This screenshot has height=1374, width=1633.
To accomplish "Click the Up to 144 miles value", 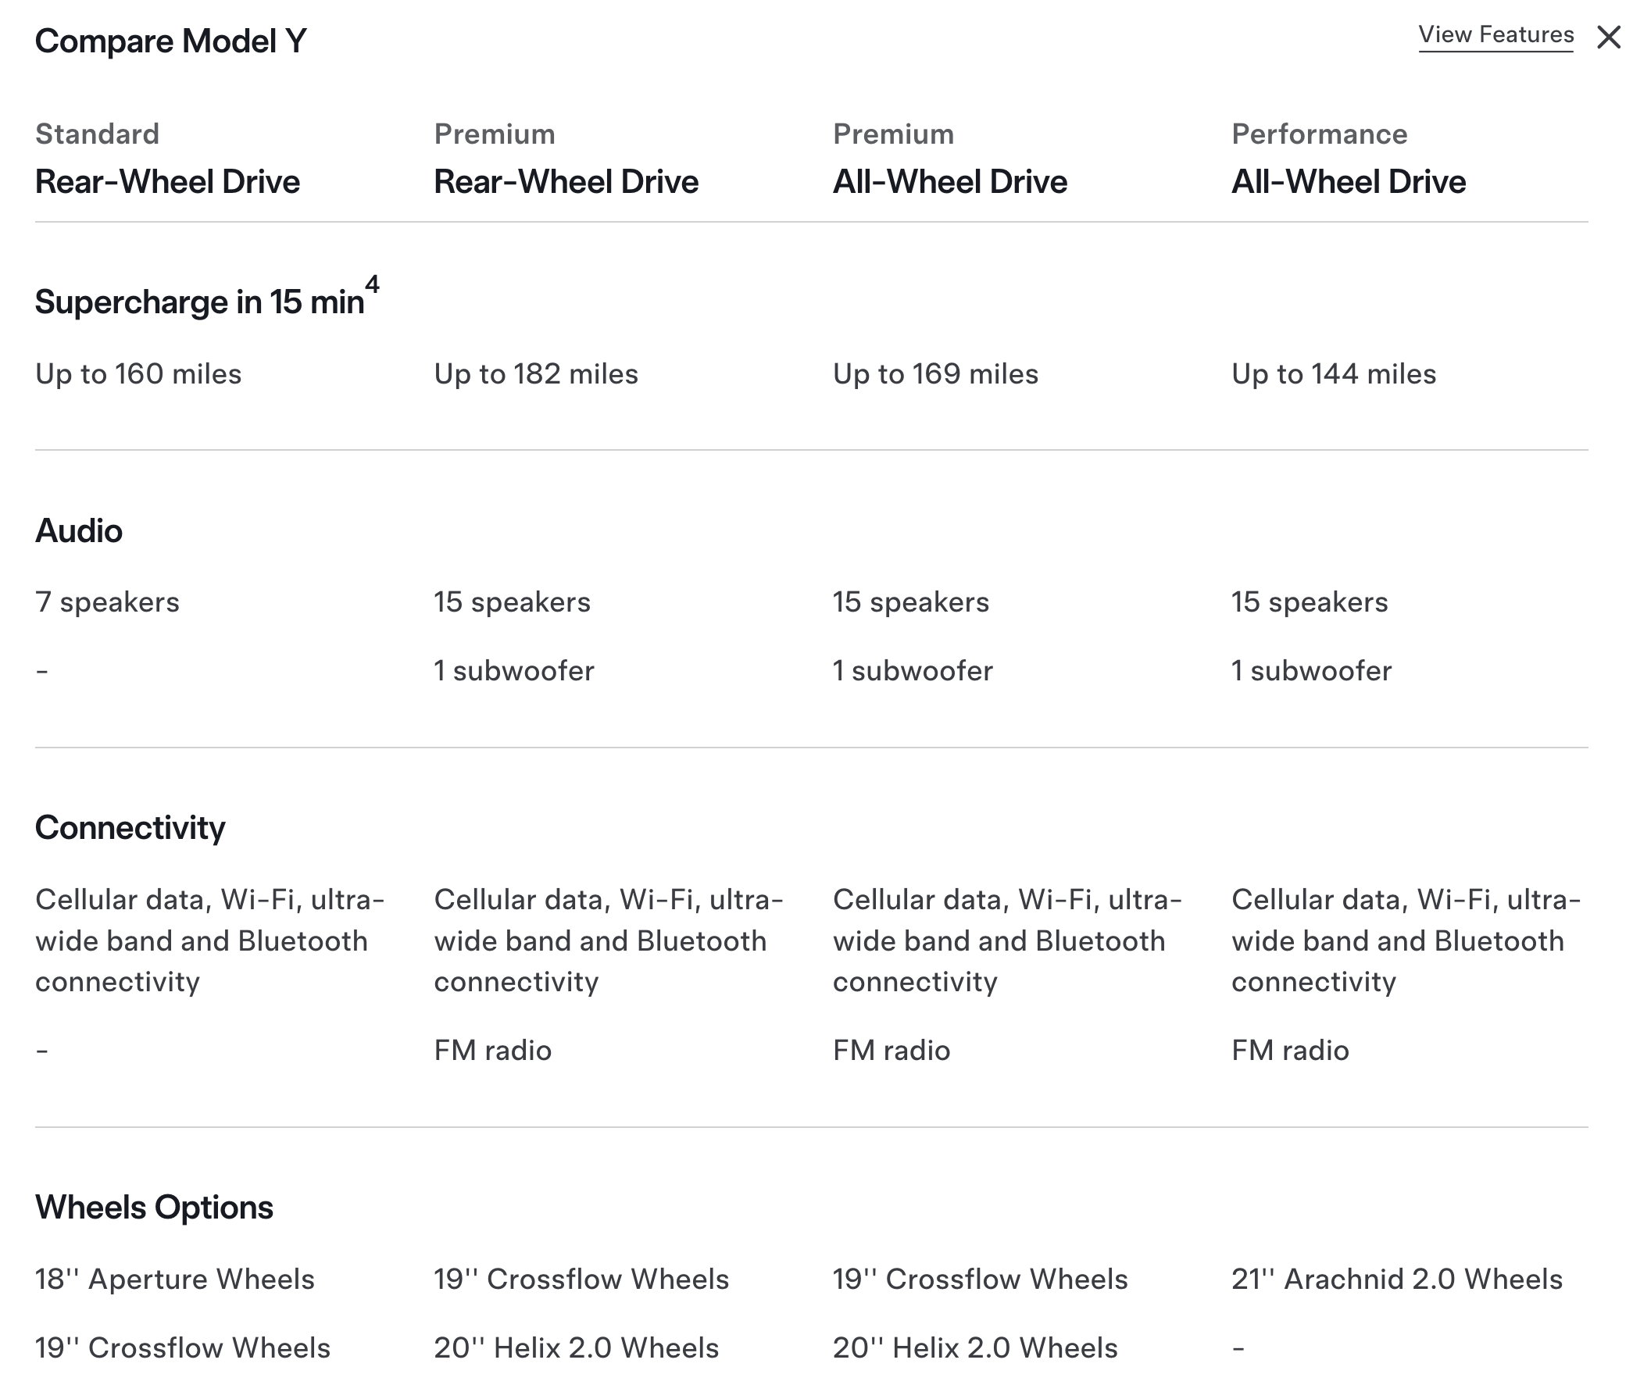I will click(x=1334, y=374).
